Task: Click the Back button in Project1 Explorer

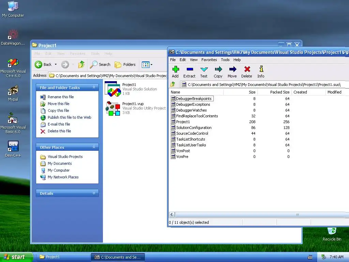Action: pos(43,64)
